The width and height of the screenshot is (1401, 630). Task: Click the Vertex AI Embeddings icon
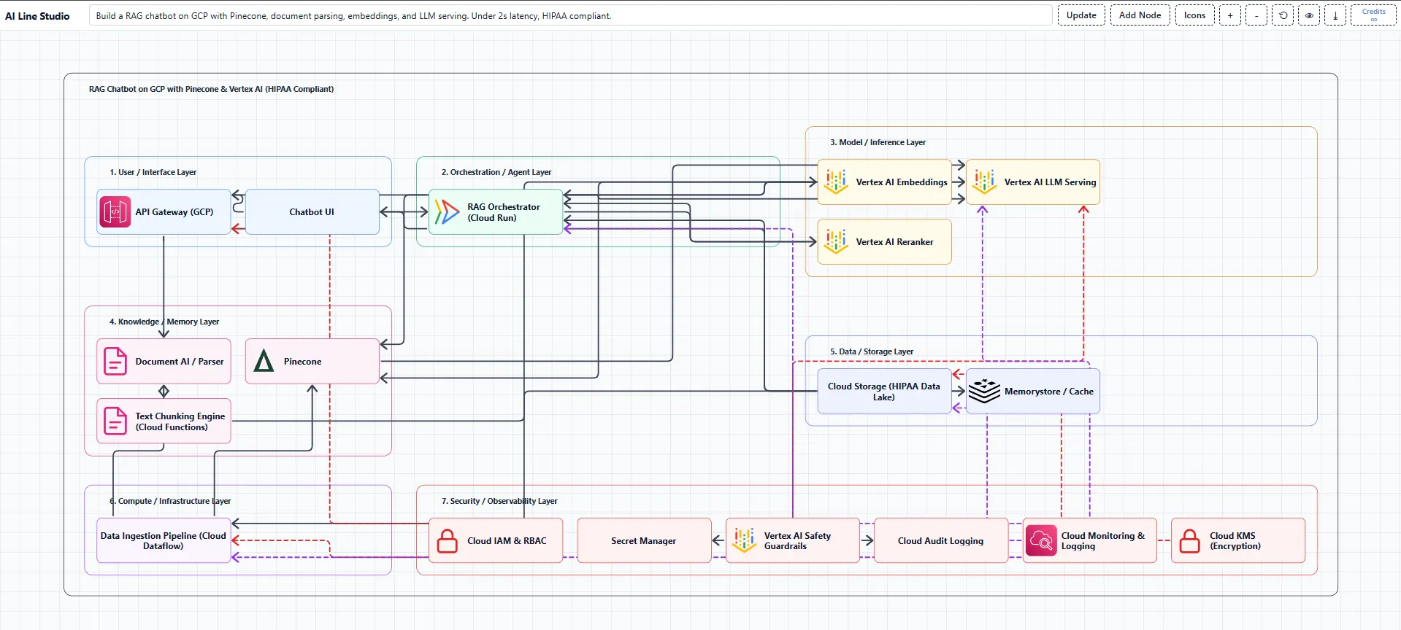[x=836, y=182]
